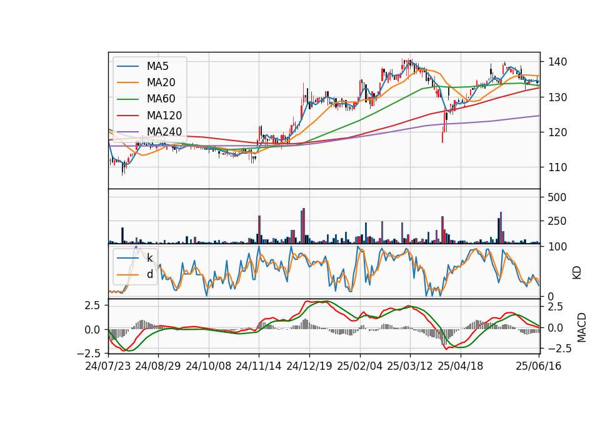This screenshot has height=431, width=600.
Task: Click the red MA120 legend line sample
Action: coord(127,116)
